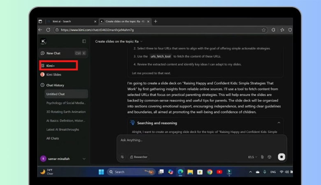The height and width of the screenshot is (185, 321).
Task: Open the tab actions menu icon
Action: click(40, 21)
